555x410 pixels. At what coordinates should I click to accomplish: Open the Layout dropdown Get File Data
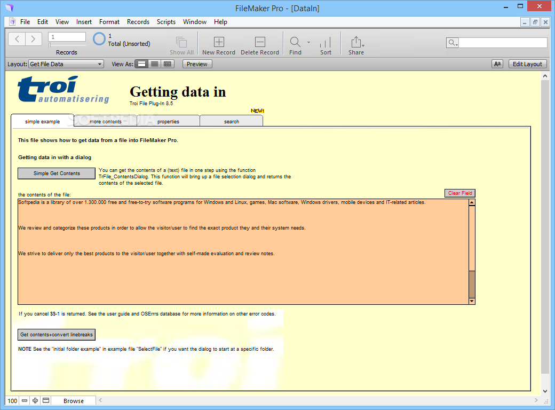click(x=66, y=64)
